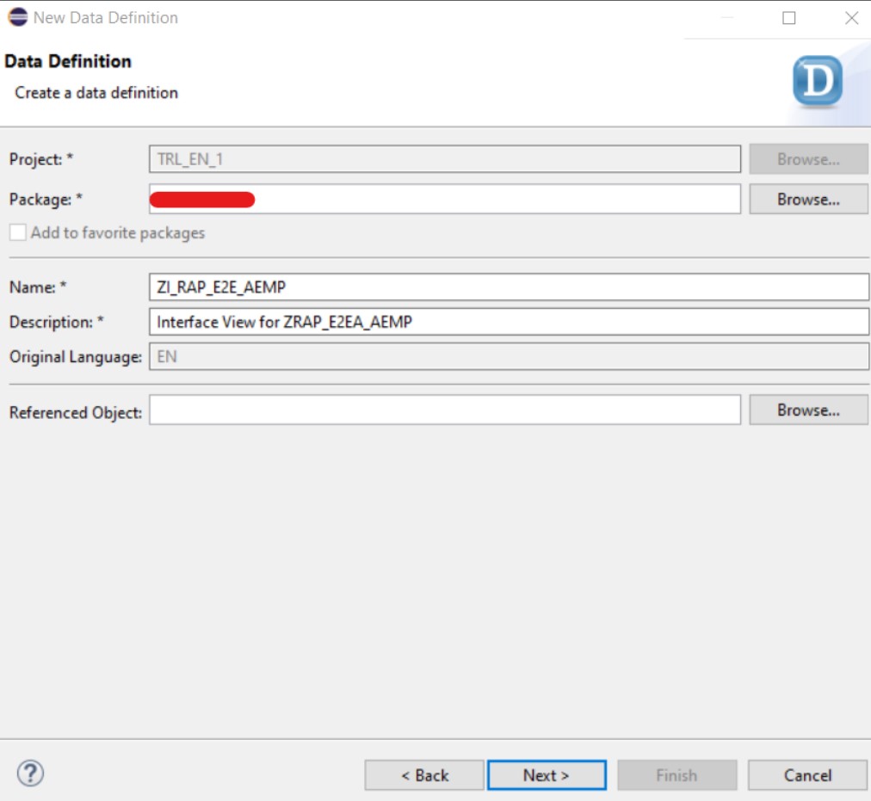Viewport: 871px width, 801px height.
Task: Minimize the New Data Definition window
Action: (x=727, y=18)
